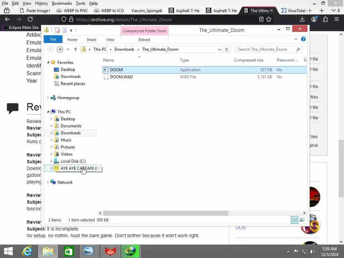Select Recent places under Favorites

point(73,84)
